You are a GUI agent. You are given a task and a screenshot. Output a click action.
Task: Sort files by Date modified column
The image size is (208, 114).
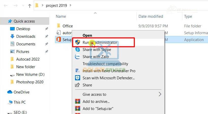point(151,16)
